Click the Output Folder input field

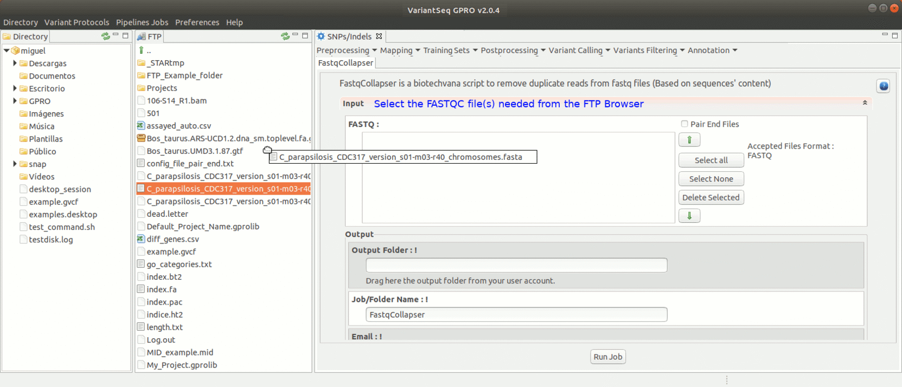click(x=516, y=265)
